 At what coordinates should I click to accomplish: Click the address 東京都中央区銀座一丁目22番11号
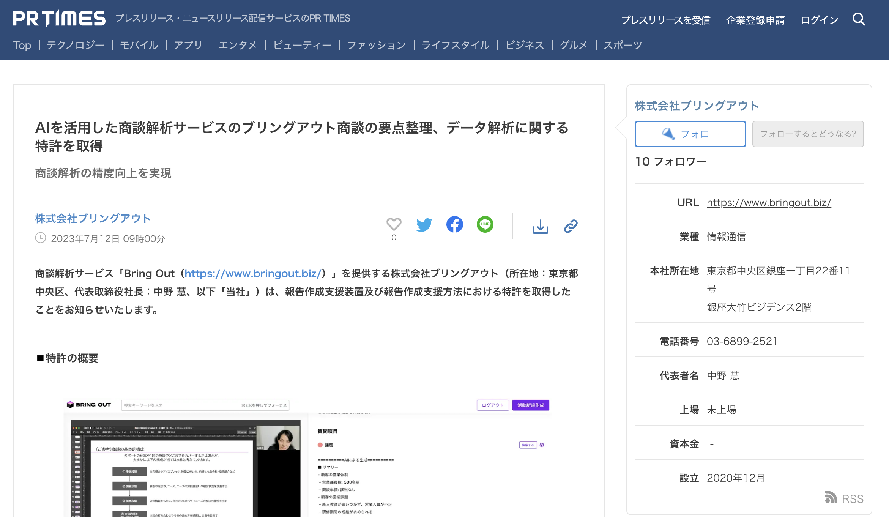point(778,280)
